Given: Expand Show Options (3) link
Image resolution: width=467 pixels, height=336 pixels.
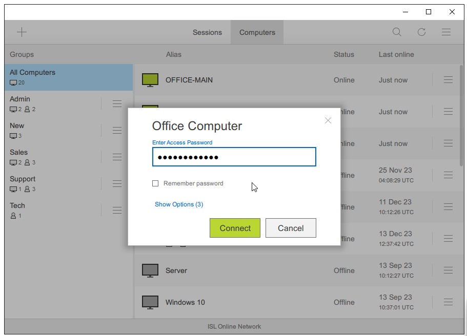Looking at the screenshot, I should [179, 204].
